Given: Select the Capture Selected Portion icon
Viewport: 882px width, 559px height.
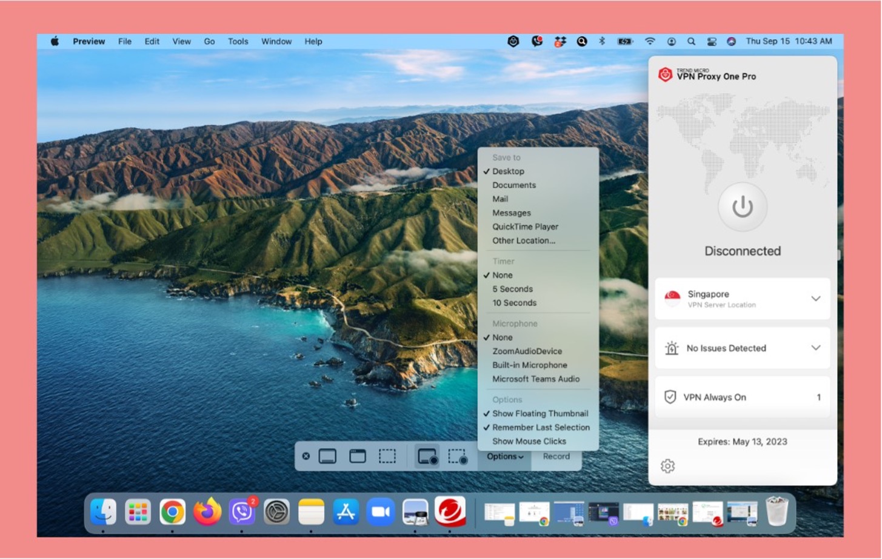Looking at the screenshot, I should [387, 457].
